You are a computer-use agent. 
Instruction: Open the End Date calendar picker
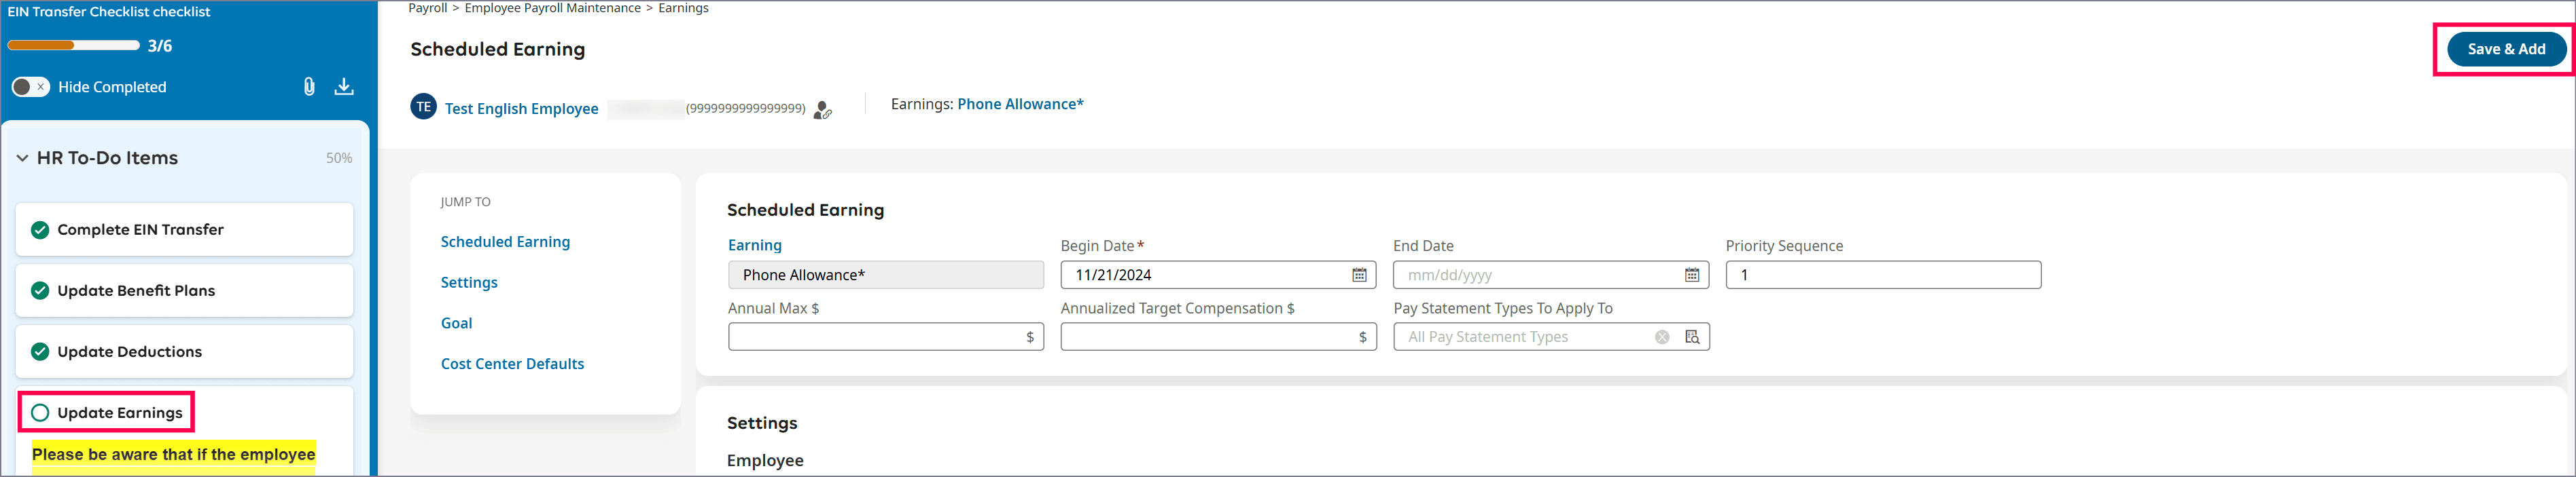click(1691, 275)
